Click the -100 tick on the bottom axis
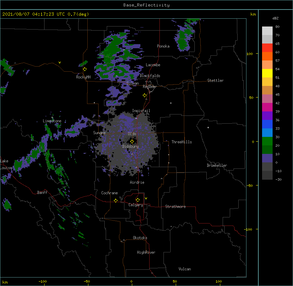Viewport: 293px width, 286px height. pos(42,281)
